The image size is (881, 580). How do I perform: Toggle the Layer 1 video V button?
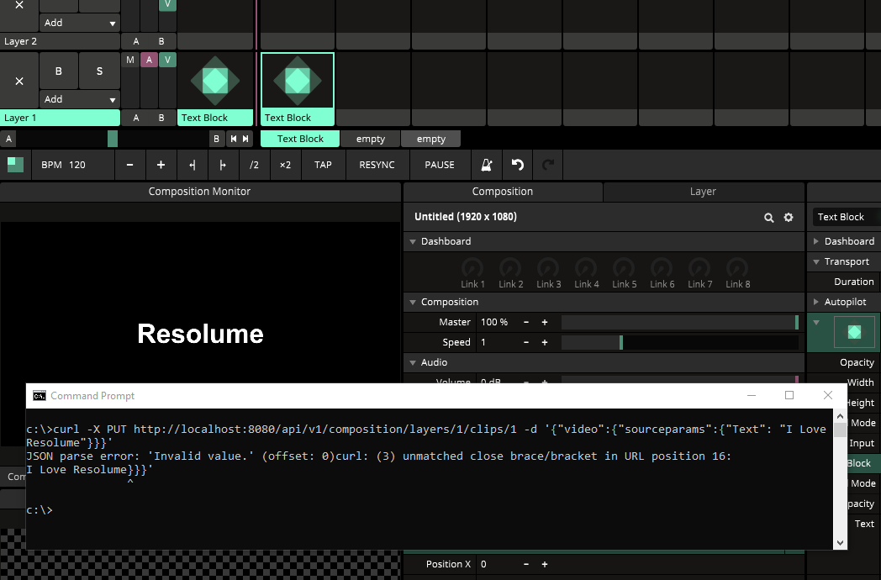(x=167, y=60)
